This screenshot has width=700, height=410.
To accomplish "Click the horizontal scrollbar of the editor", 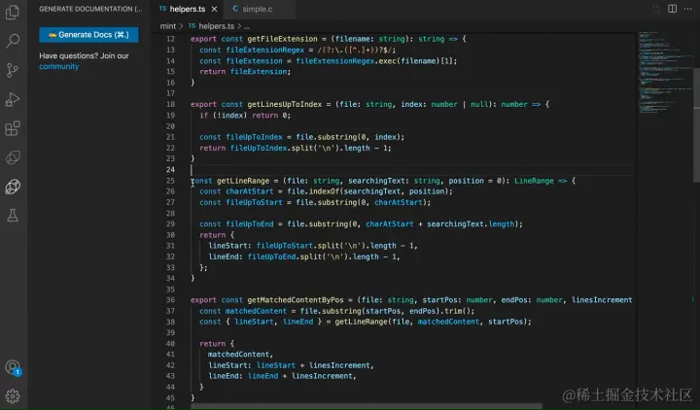I will click(367, 406).
